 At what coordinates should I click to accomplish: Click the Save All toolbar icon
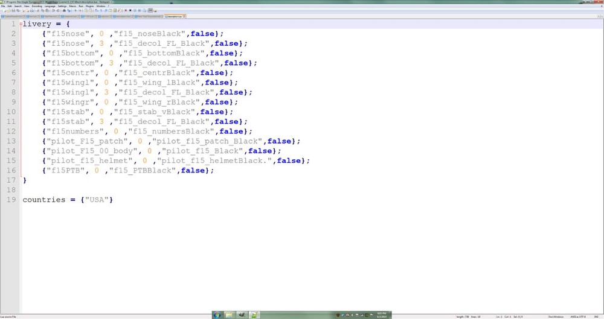(18, 10)
